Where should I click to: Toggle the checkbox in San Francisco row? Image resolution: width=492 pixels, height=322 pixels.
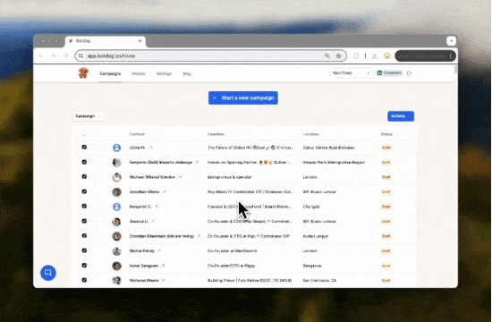click(84, 280)
